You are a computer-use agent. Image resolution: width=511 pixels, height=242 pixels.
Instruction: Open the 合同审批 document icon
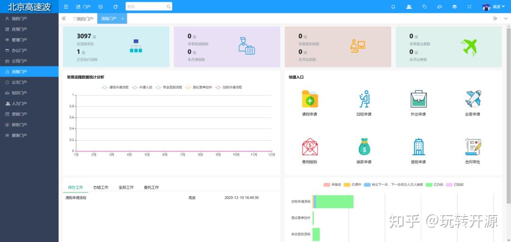(x=473, y=147)
